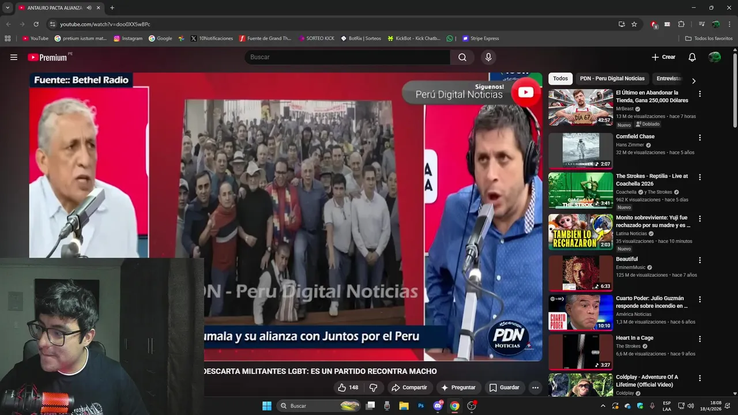Open the Windows Task View icon

pos(370,406)
